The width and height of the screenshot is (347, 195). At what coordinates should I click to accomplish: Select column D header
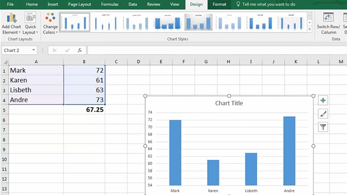point(139,62)
